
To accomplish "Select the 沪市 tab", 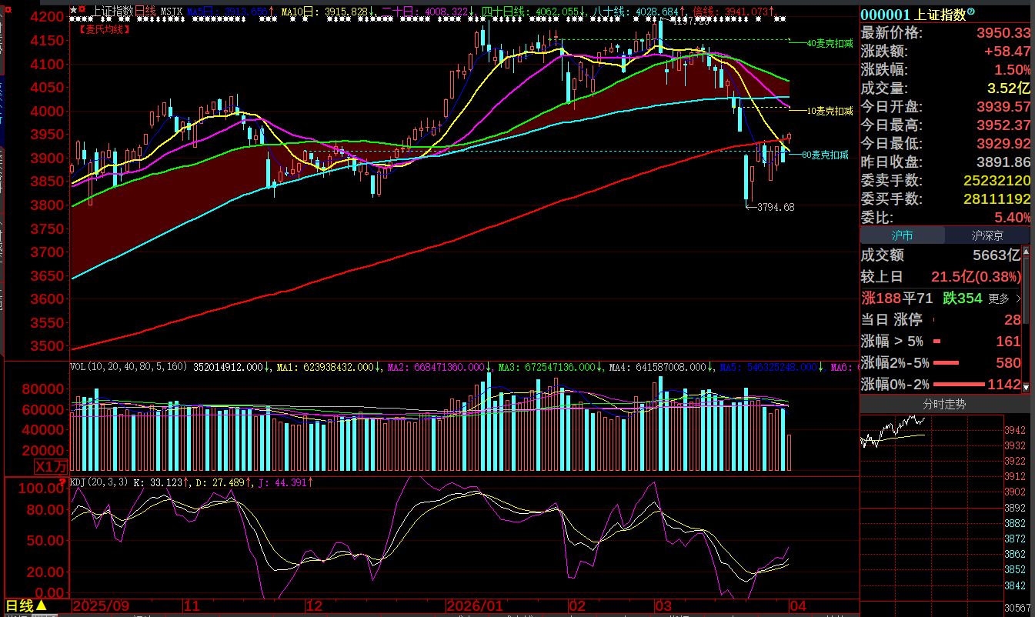I will pyautogui.click(x=901, y=236).
